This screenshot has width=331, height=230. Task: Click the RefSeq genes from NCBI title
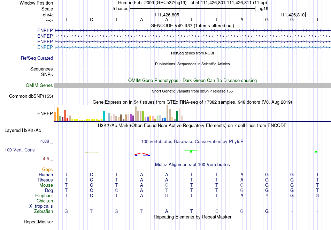coord(192,53)
